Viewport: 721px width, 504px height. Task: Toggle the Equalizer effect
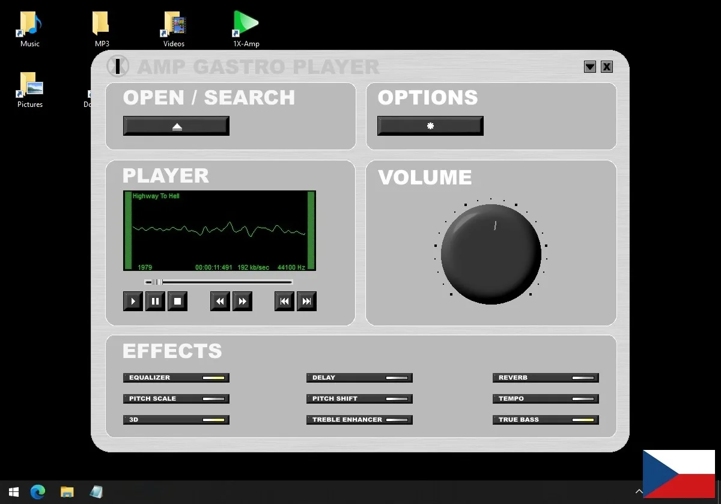[176, 378]
